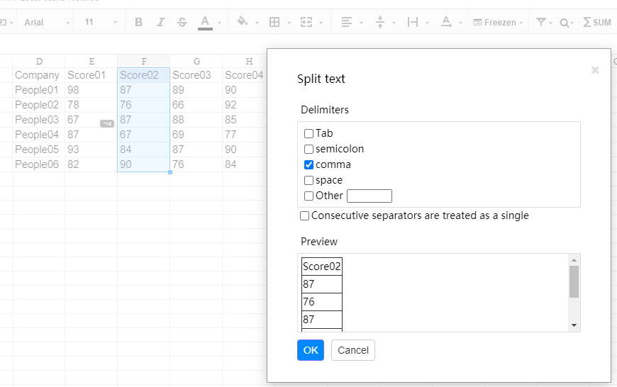Click the Score01 cell
Viewport: 617px width, 387px height.
[x=91, y=75]
